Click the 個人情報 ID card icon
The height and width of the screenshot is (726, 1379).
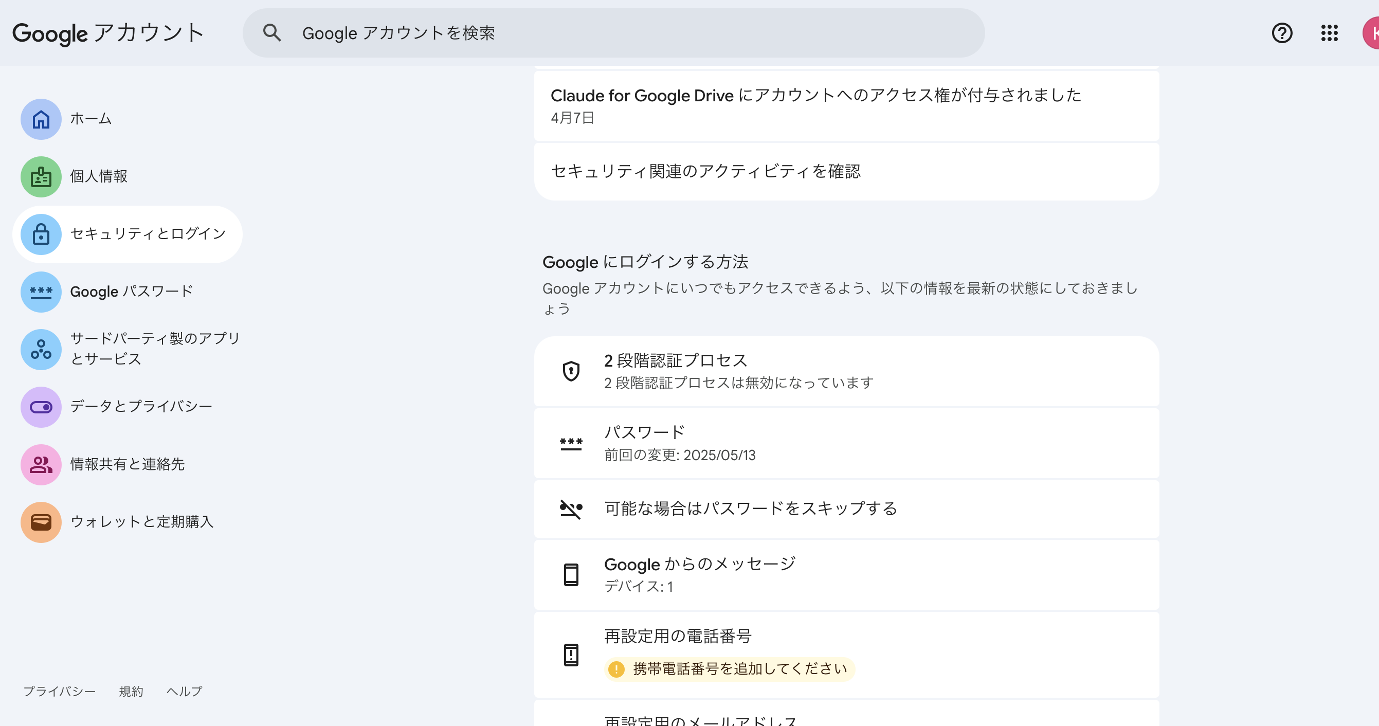coord(41,177)
